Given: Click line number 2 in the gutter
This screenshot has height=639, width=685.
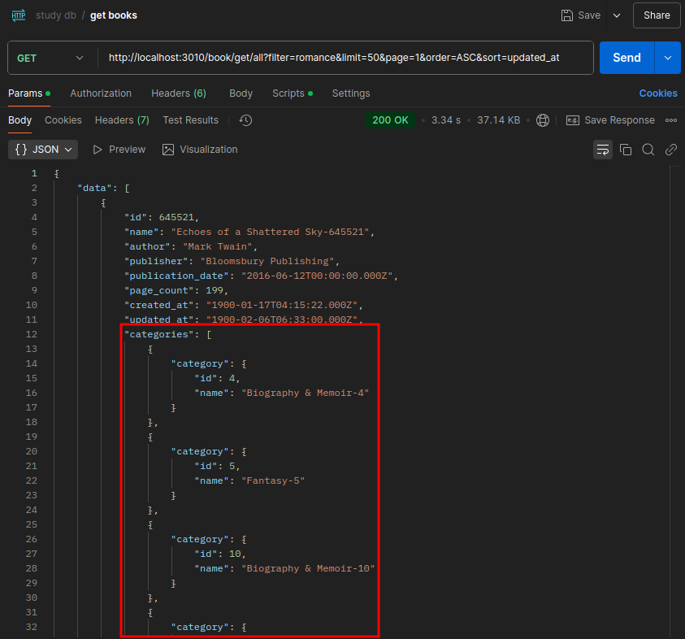Looking at the screenshot, I should [34, 188].
